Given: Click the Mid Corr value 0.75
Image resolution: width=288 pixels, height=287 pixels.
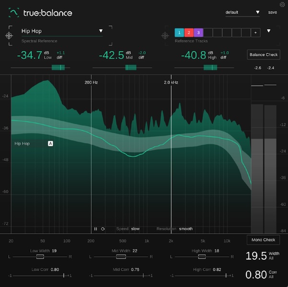Looking at the screenshot, I should click(135, 270).
